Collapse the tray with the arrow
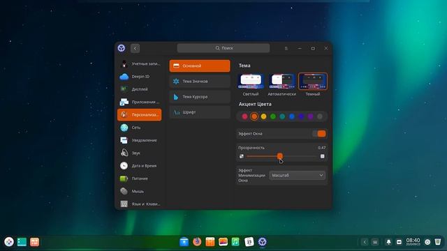447x251 pixels. 365,242
